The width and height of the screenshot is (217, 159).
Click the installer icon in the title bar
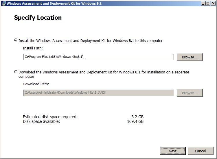click(x=3, y=3)
